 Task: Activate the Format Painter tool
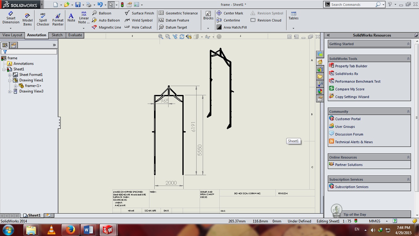pyautogui.click(x=58, y=19)
